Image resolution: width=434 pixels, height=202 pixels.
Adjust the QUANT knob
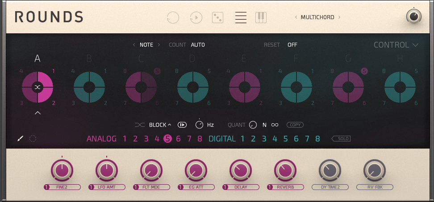click(x=253, y=125)
